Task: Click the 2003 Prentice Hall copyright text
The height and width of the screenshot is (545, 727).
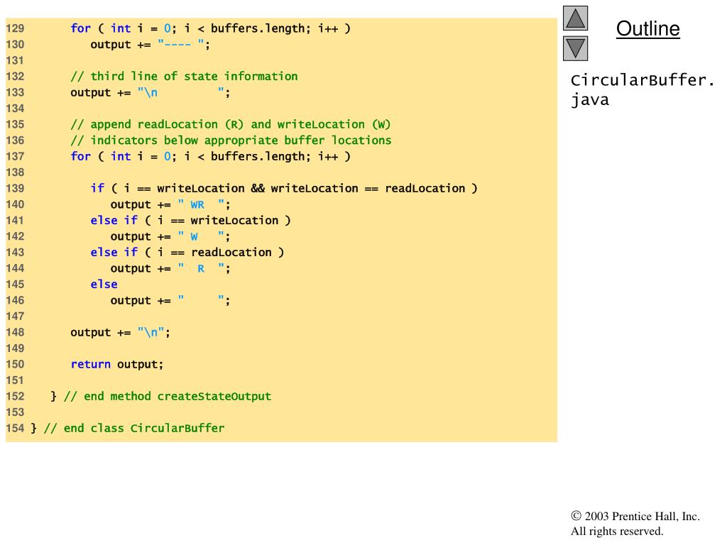Action: pos(635,517)
